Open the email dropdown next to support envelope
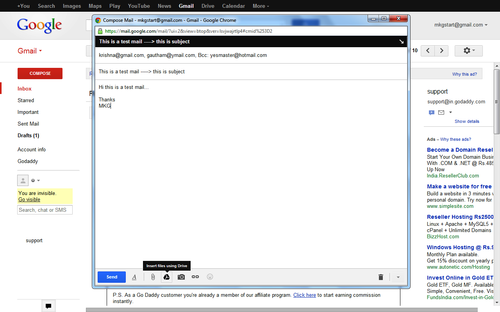 point(450,112)
